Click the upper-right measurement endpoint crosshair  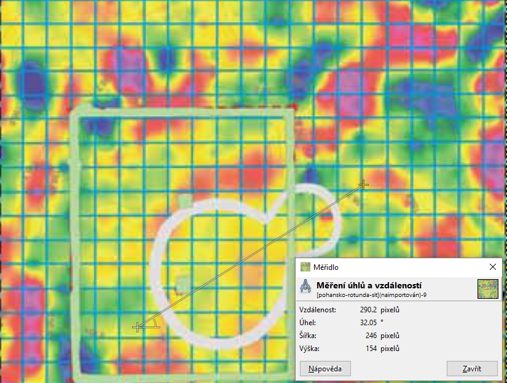click(x=364, y=184)
